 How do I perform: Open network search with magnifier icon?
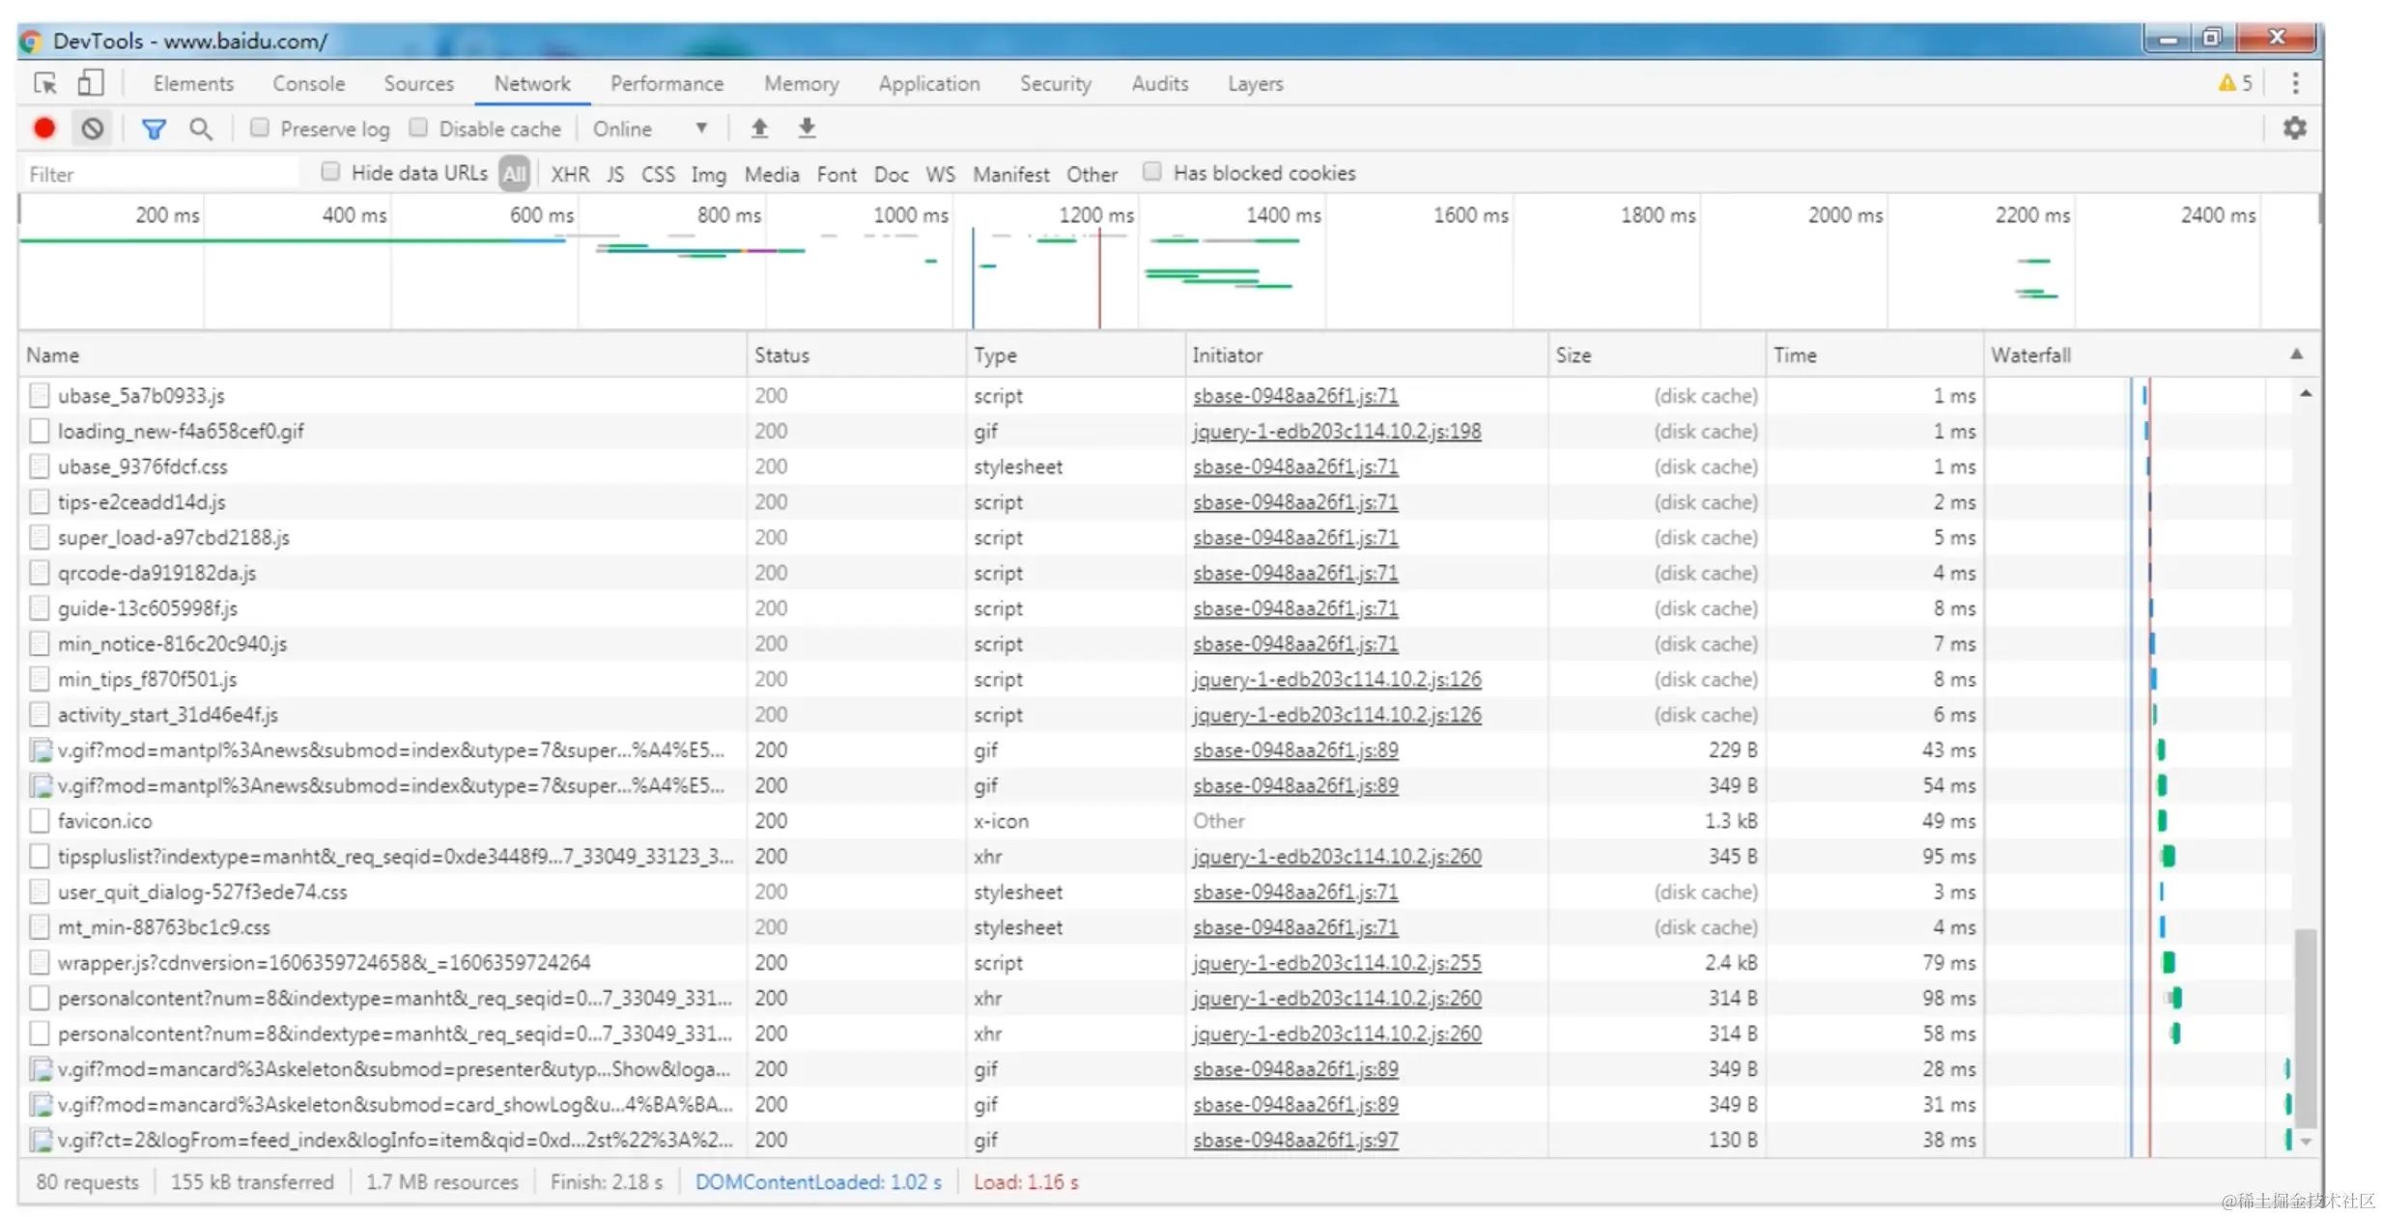(x=201, y=128)
